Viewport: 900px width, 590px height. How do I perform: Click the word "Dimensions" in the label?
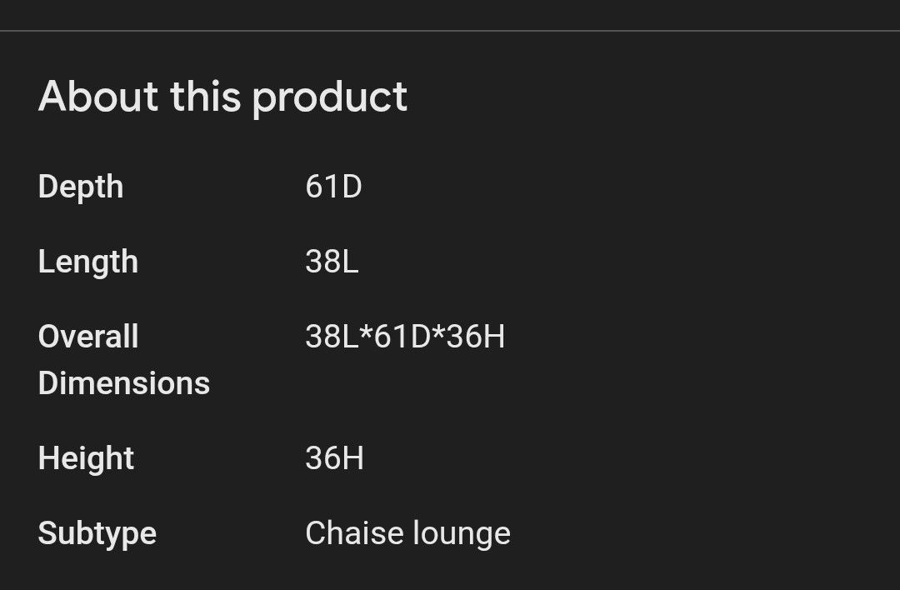point(123,383)
